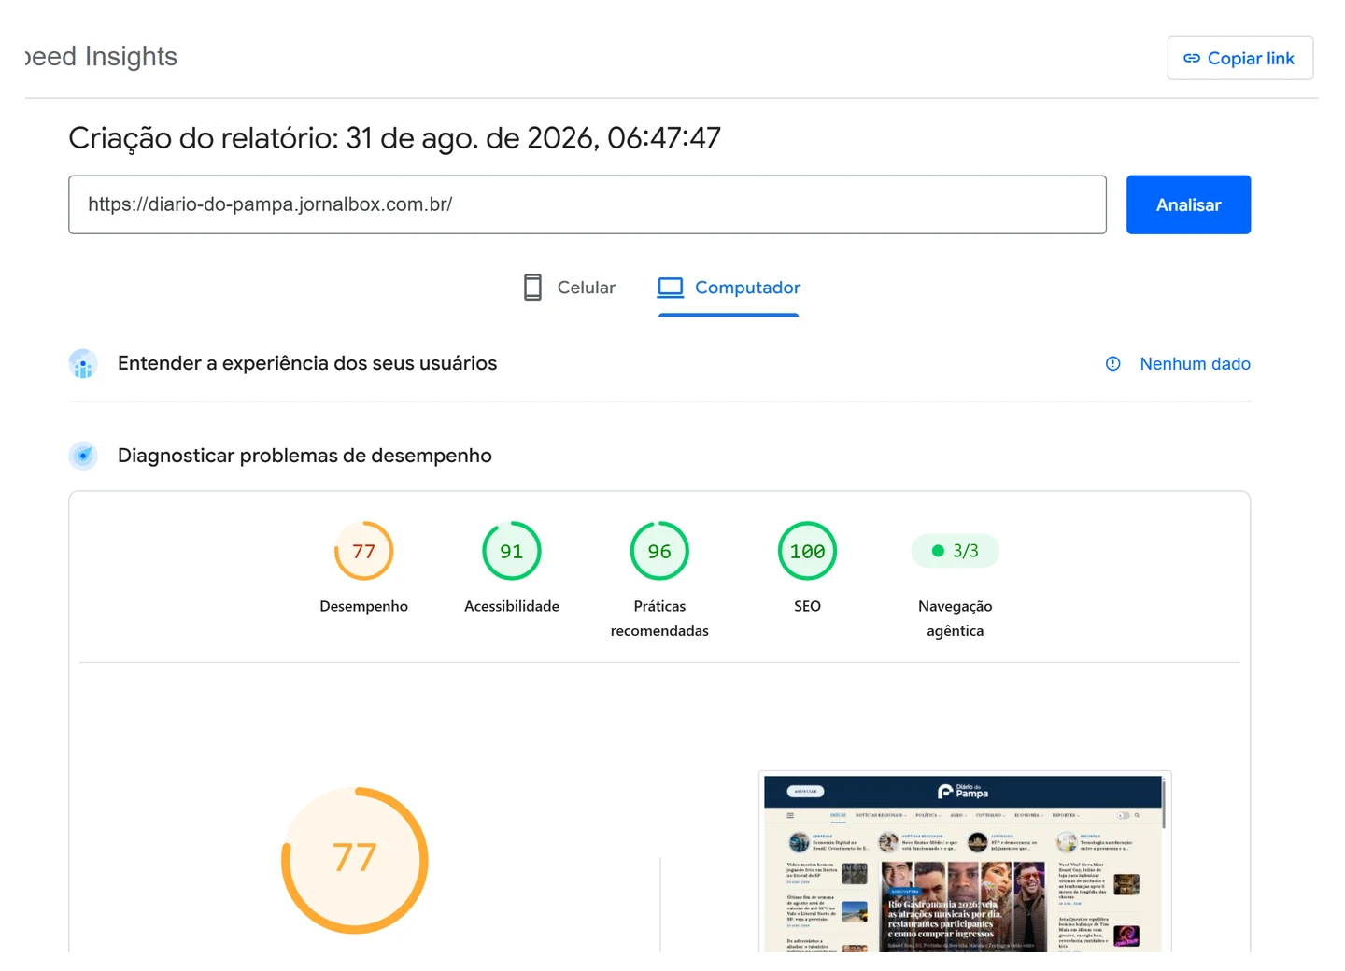
Task: Click the phone icon for Celular
Action: pos(532,288)
